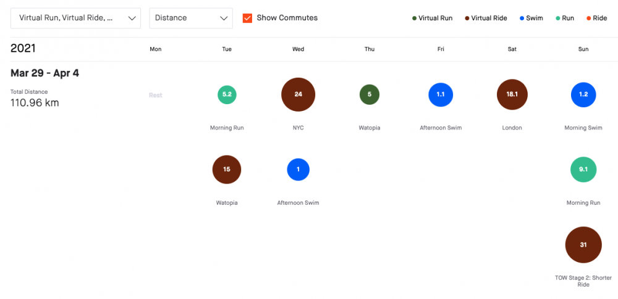Image resolution: width=618 pixels, height=299 pixels.
Task: Expand the Distance metric dropdown
Action: [191, 18]
